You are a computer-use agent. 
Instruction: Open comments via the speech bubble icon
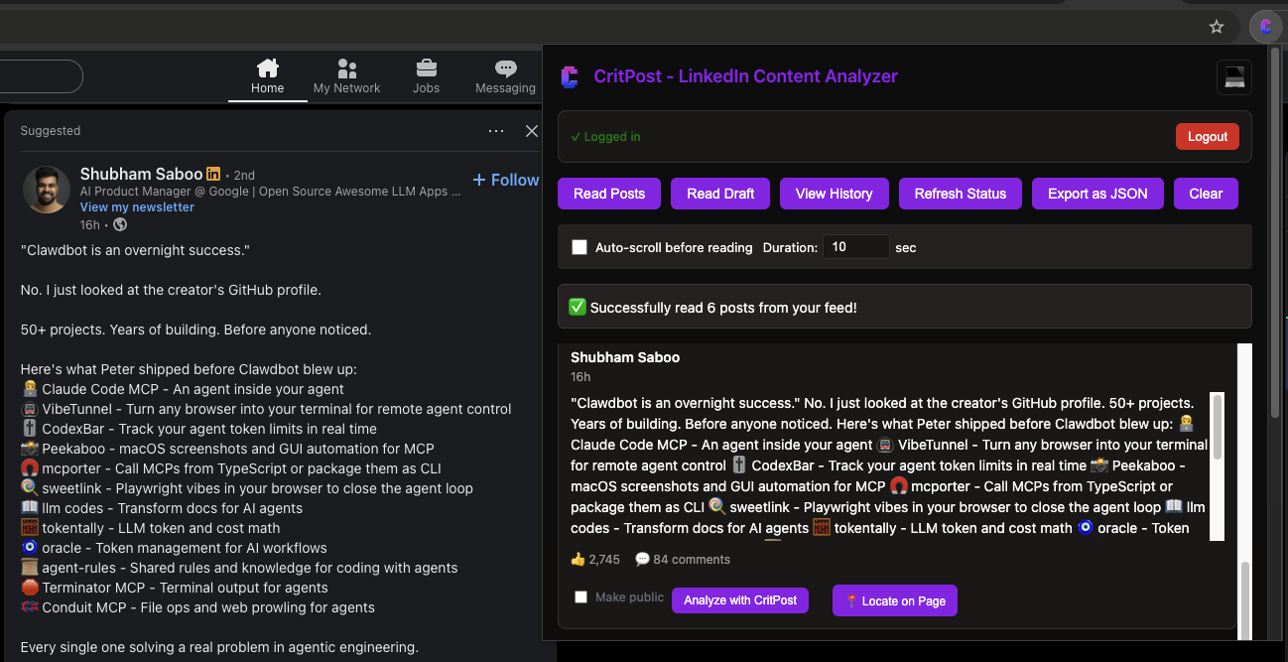click(x=643, y=559)
